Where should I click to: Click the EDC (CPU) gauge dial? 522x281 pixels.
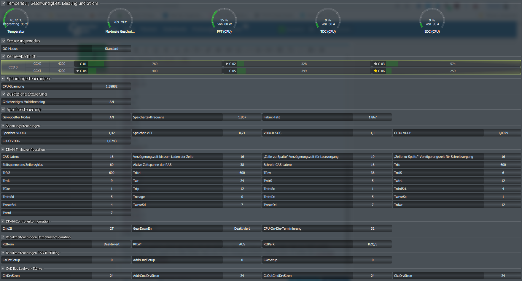(x=432, y=18)
